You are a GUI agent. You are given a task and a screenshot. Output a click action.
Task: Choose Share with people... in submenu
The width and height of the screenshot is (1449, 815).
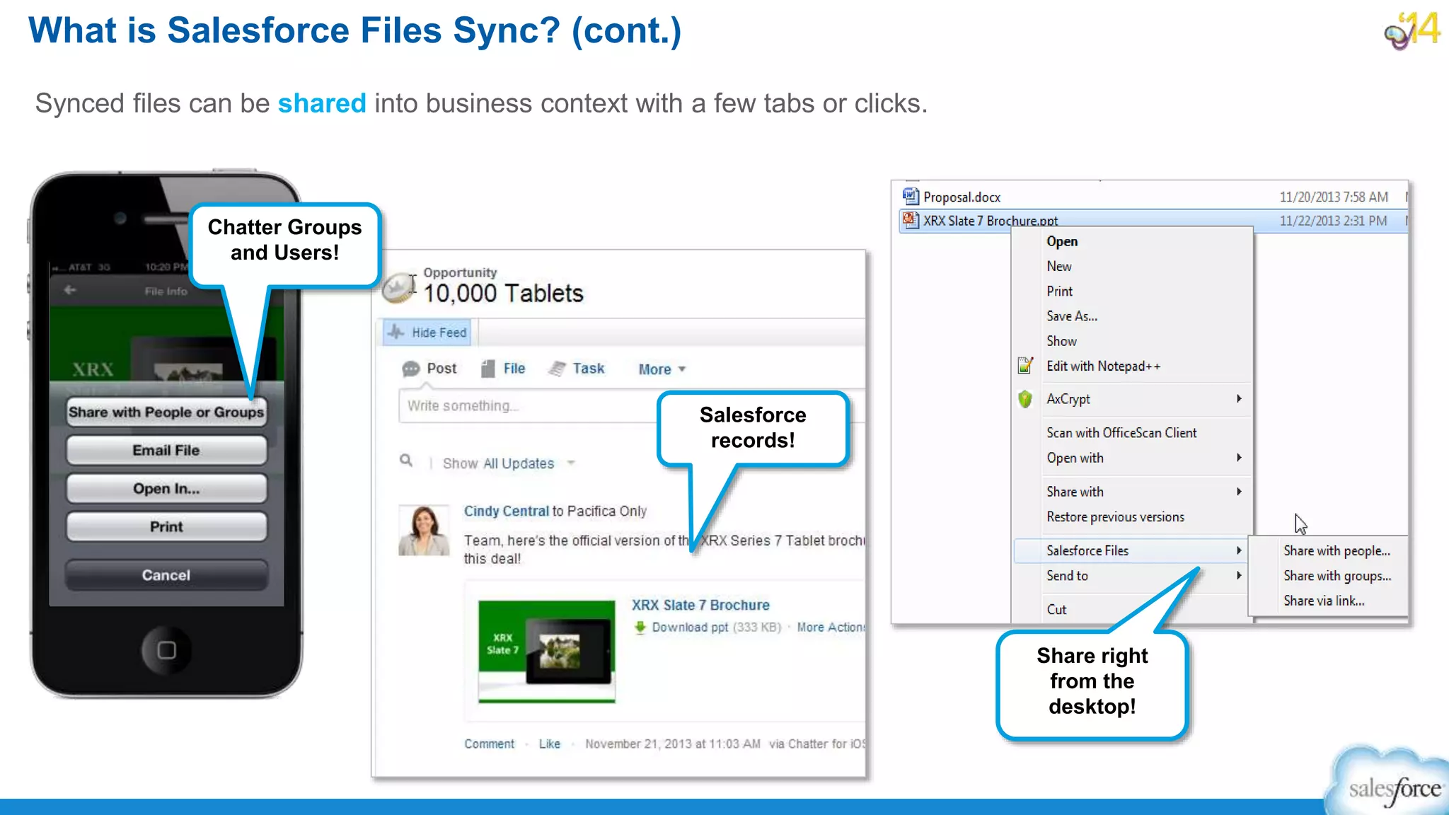pyautogui.click(x=1337, y=550)
